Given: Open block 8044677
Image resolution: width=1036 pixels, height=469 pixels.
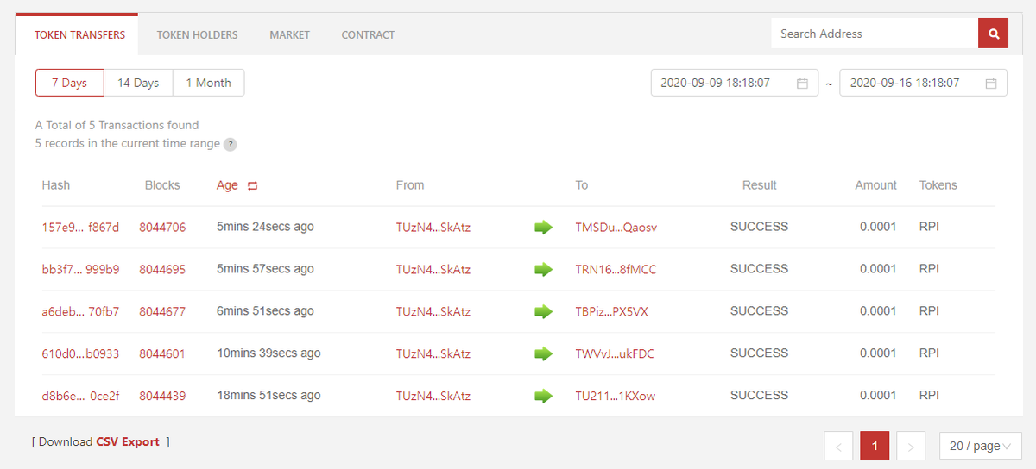Looking at the screenshot, I should pyautogui.click(x=162, y=311).
